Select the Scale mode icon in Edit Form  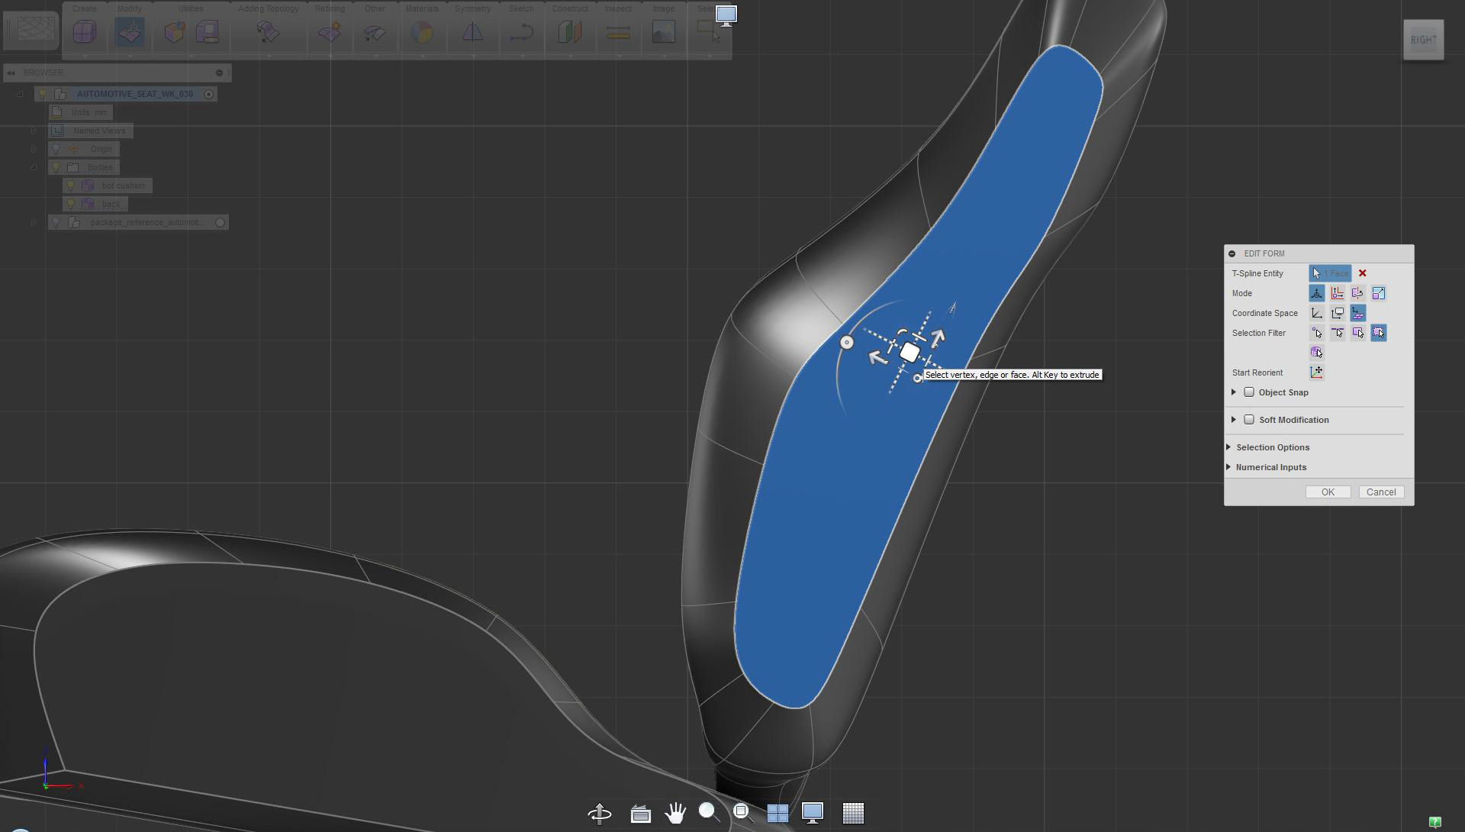pyautogui.click(x=1378, y=293)
